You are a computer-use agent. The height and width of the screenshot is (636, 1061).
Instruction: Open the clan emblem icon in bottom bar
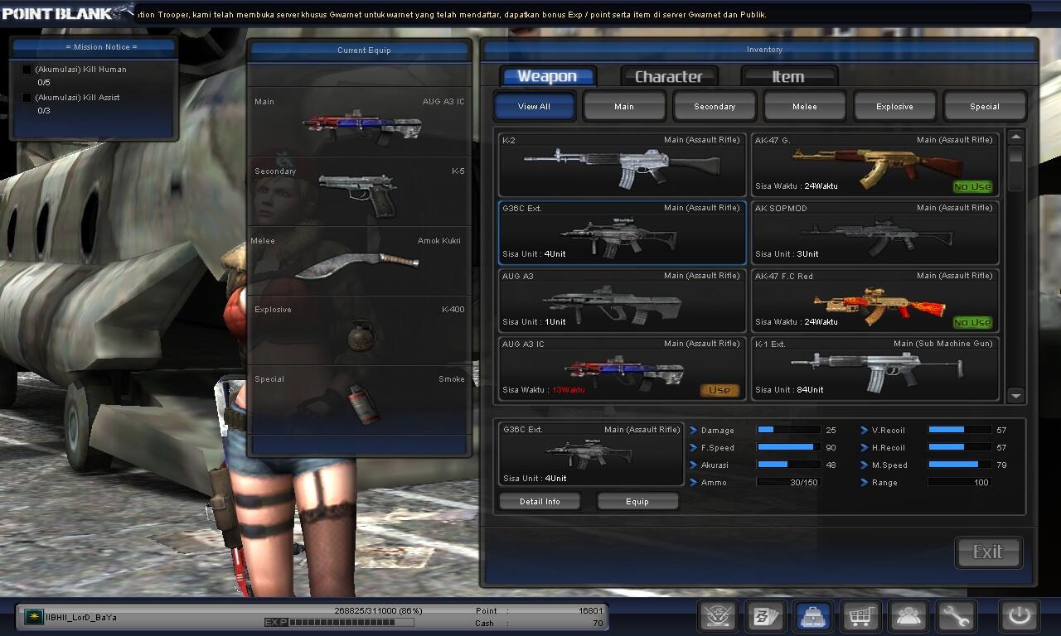click(x=718, y=616)
